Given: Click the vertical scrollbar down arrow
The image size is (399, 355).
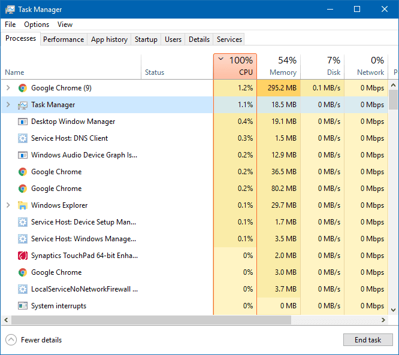Looking at the screenshot, I should point(394,310).
